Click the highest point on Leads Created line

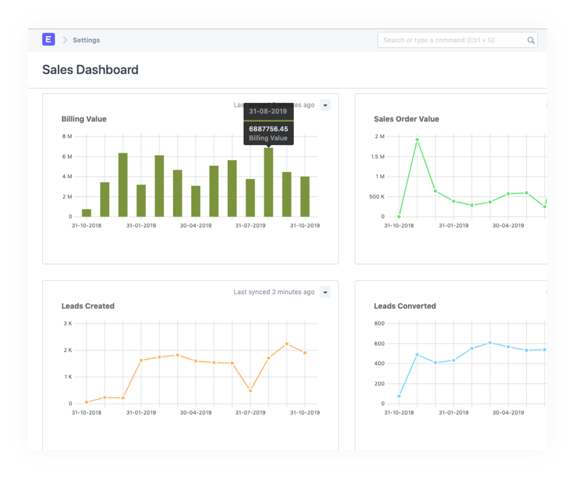pos(287,344)
